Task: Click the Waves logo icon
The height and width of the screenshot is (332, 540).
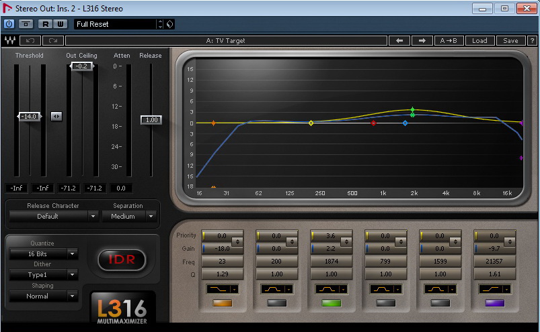Action: (x=10, y=40)
